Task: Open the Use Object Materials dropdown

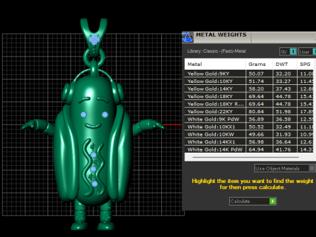Action: pyautogui.click(x=284, y=169)
